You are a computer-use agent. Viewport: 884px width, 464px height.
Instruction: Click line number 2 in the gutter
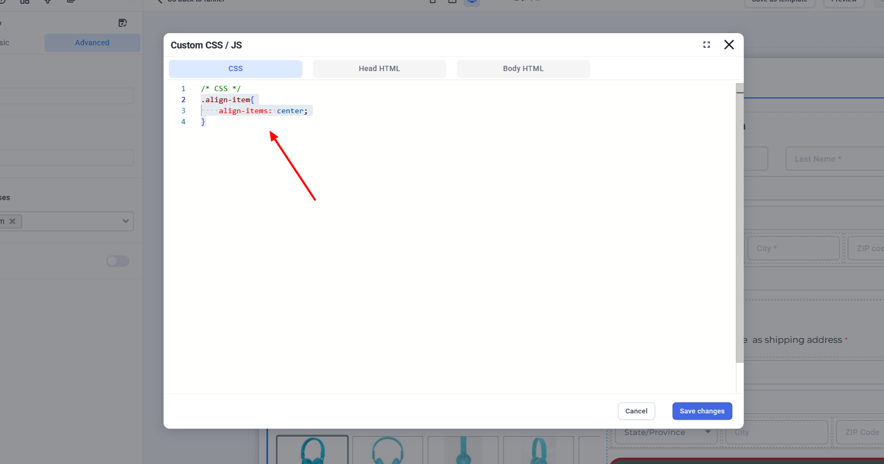click(184, 100)
